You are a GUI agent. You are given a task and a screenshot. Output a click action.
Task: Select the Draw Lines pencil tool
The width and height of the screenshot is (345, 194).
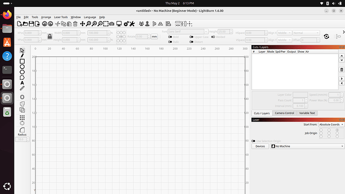point(22,56)
